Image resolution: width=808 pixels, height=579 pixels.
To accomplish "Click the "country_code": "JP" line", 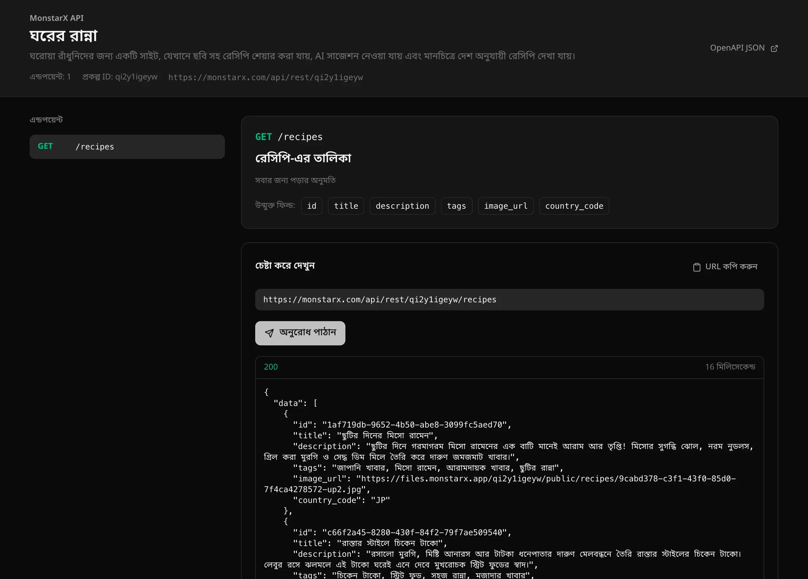I will [x=341, y=500].
